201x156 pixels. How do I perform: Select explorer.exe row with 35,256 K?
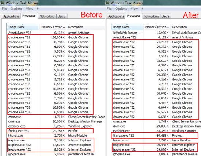[x=56, y=126]
